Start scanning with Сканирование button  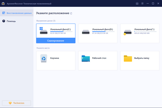click(56, 41)
